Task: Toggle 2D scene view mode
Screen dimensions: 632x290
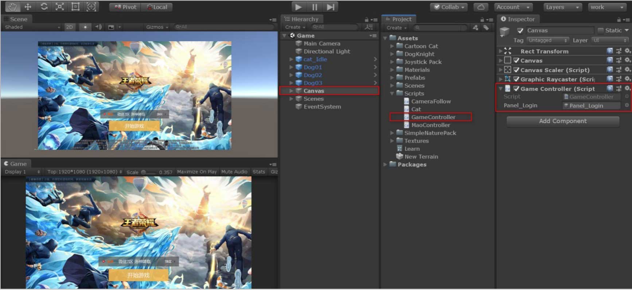Action: click(x=69, y=27)
